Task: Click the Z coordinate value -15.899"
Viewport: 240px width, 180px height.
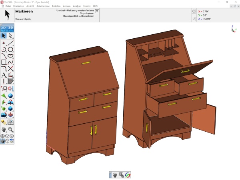Action: [x=207, y=19]
